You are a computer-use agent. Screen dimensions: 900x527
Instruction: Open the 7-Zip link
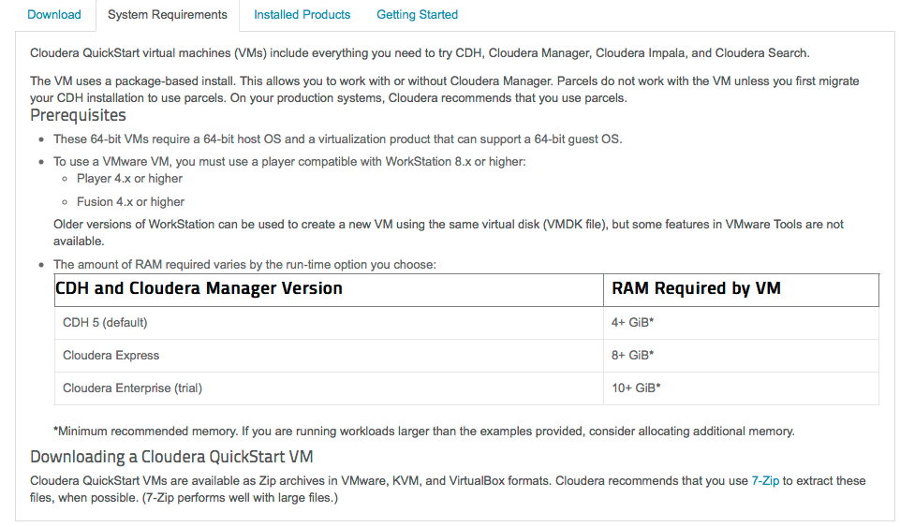765,480
